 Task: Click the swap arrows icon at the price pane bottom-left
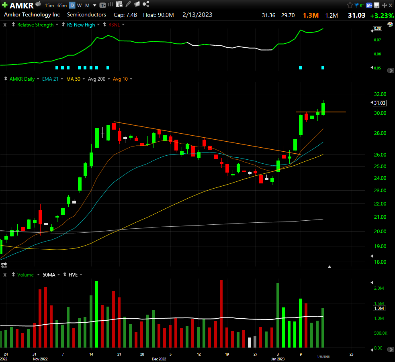pos(4,265)
